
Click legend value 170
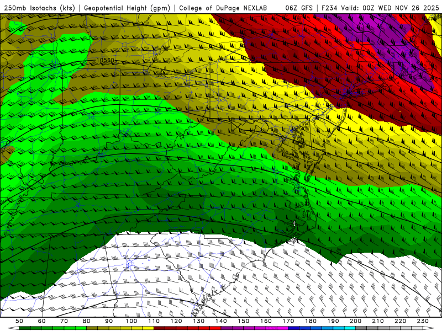(288, 321)
